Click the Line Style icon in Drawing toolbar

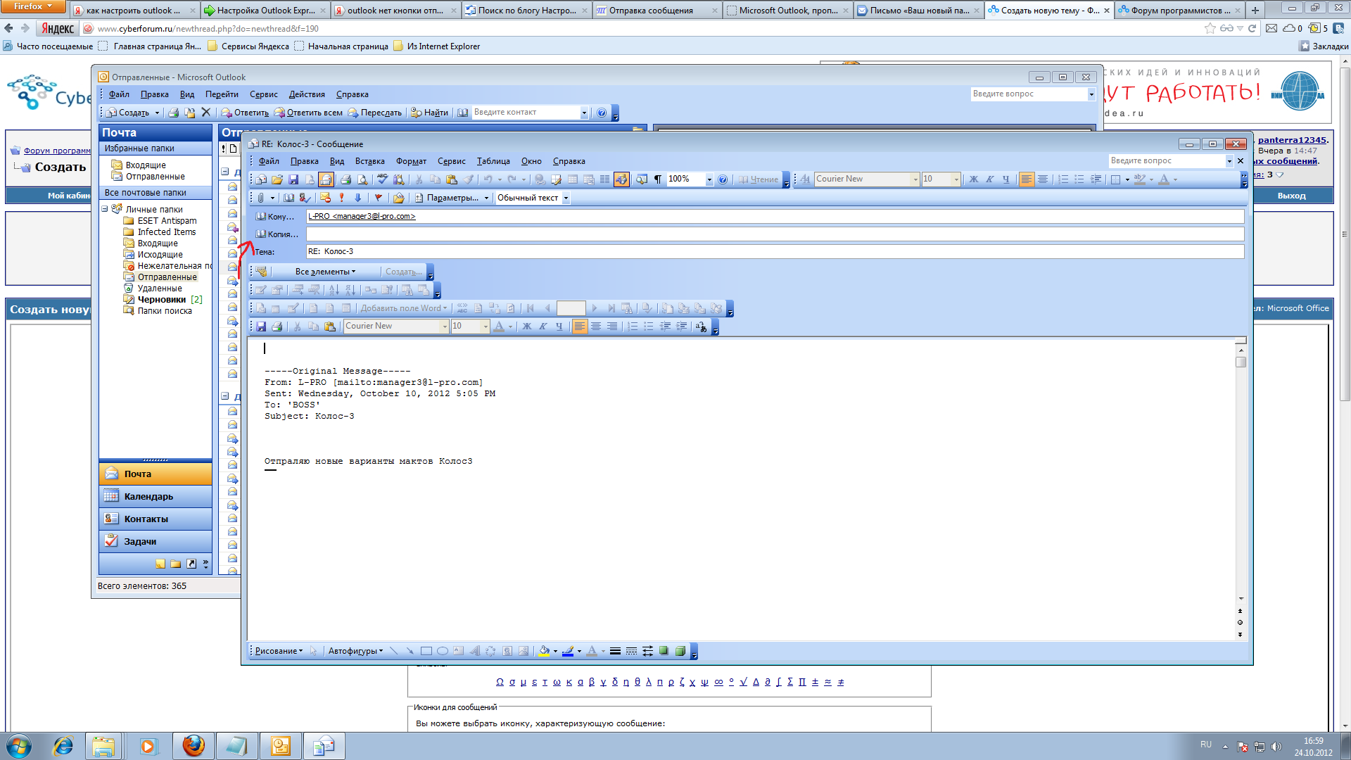point(615,651)
